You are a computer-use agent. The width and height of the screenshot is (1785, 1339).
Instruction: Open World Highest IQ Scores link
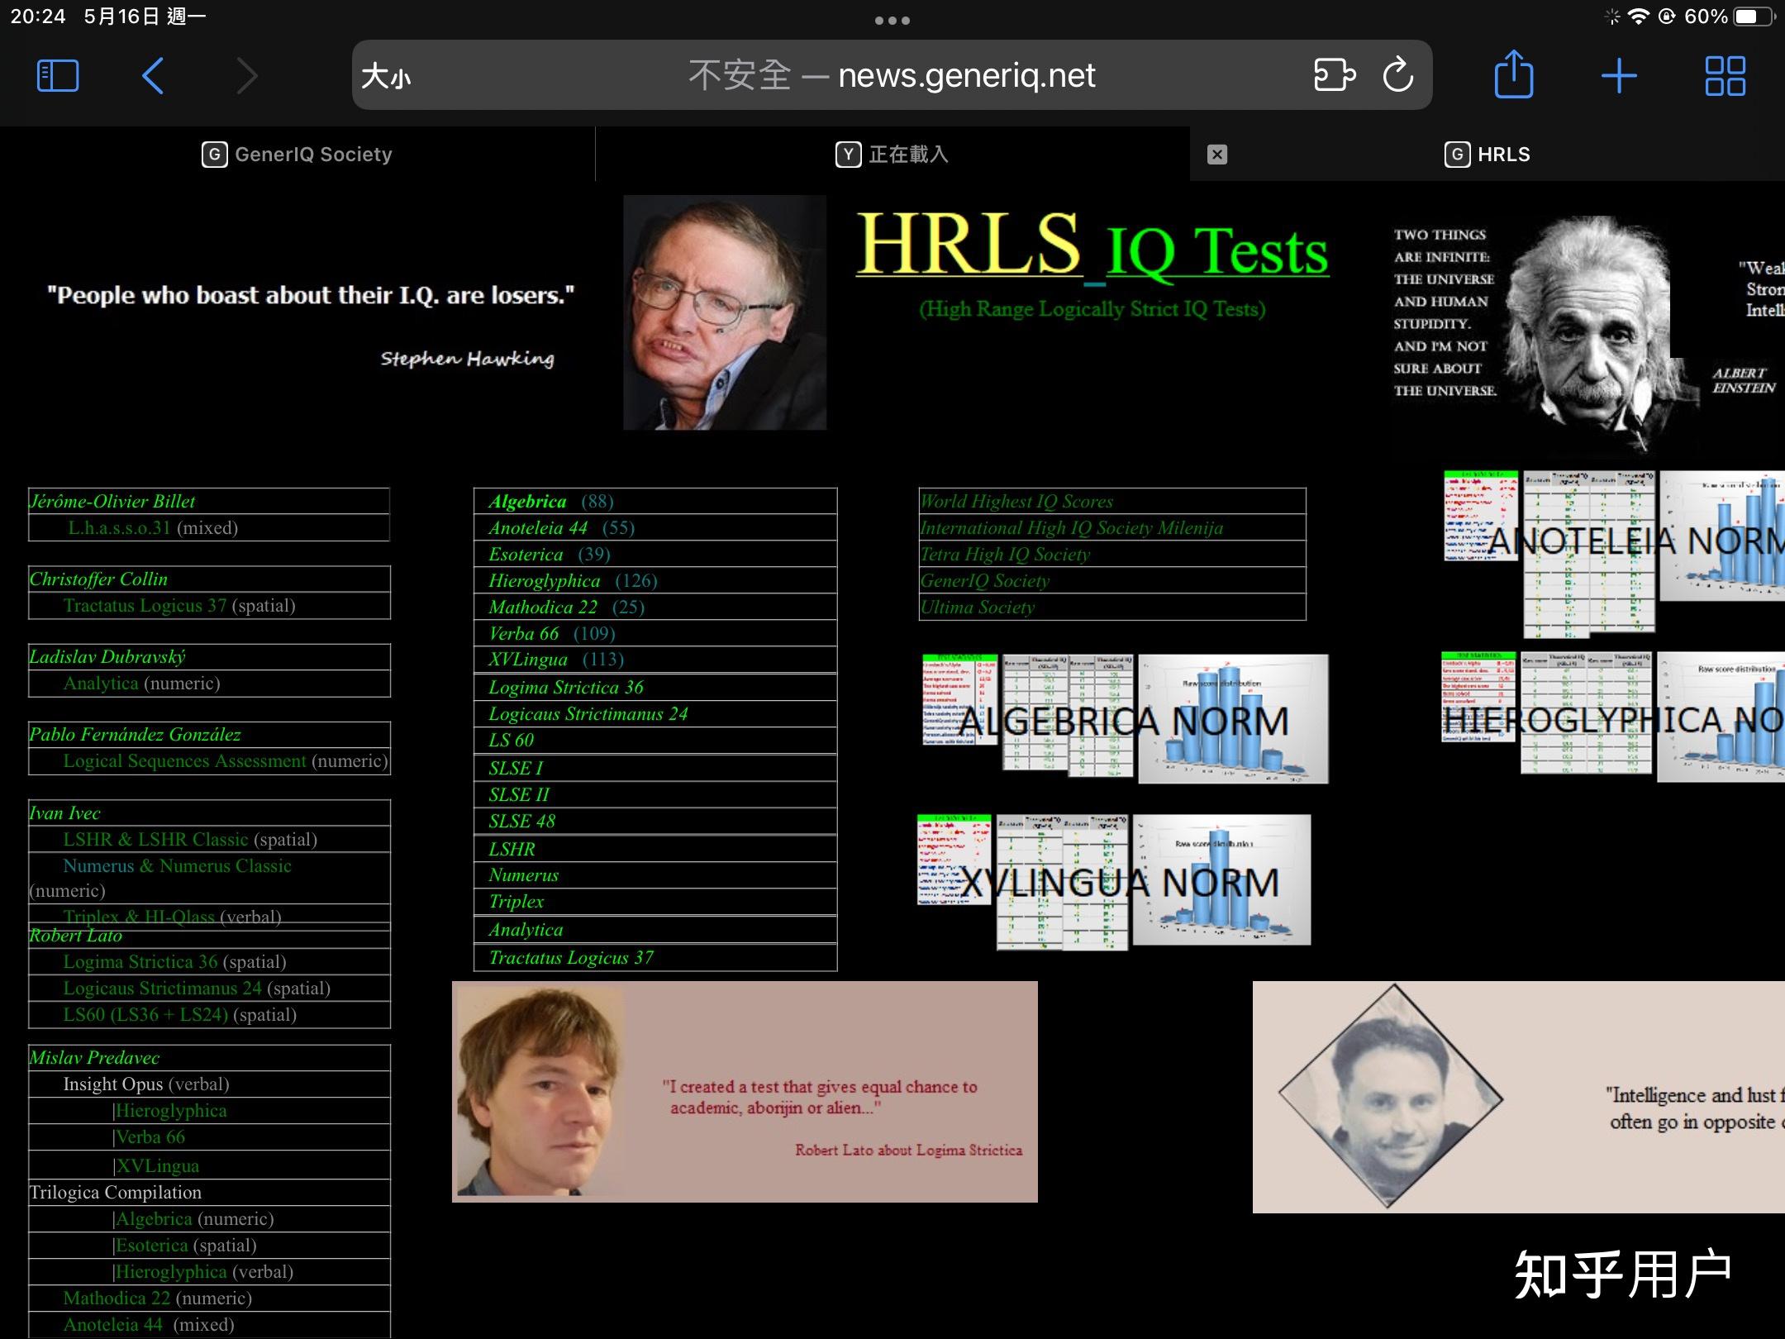[1016, 502]
